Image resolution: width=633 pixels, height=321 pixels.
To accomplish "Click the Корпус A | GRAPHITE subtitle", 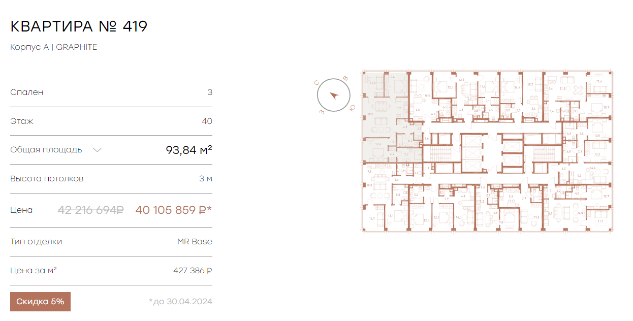I will coord(54,47).
